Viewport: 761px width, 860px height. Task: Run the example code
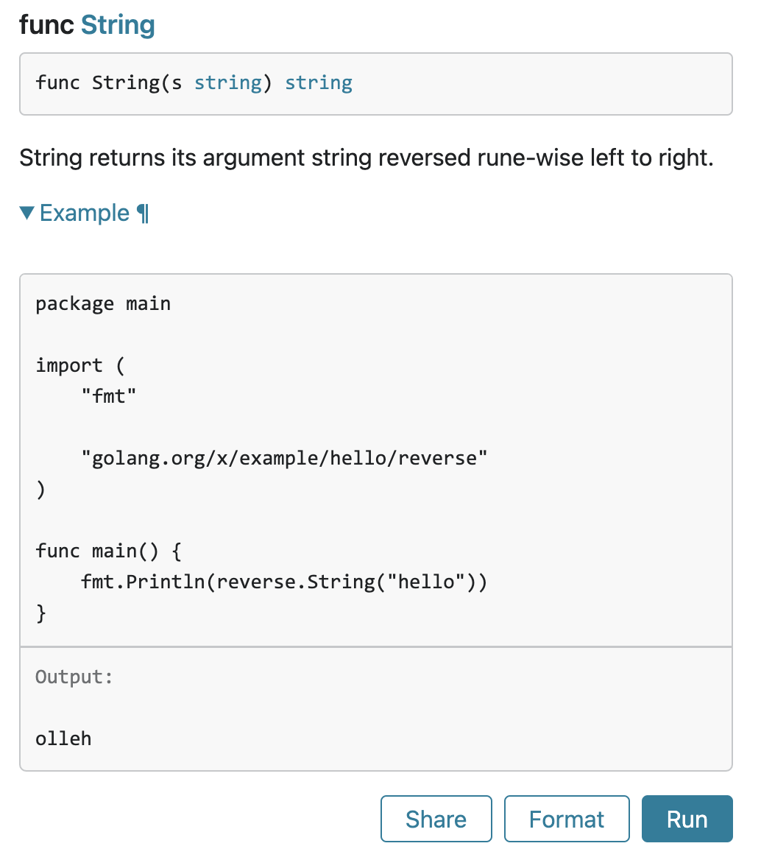tap(687, 819)
